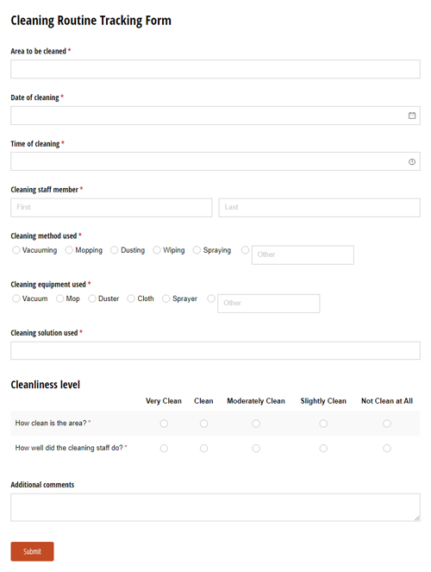Open the date picker calendar icon
Viewport: 431px width, 572px height.
point(412,116)
